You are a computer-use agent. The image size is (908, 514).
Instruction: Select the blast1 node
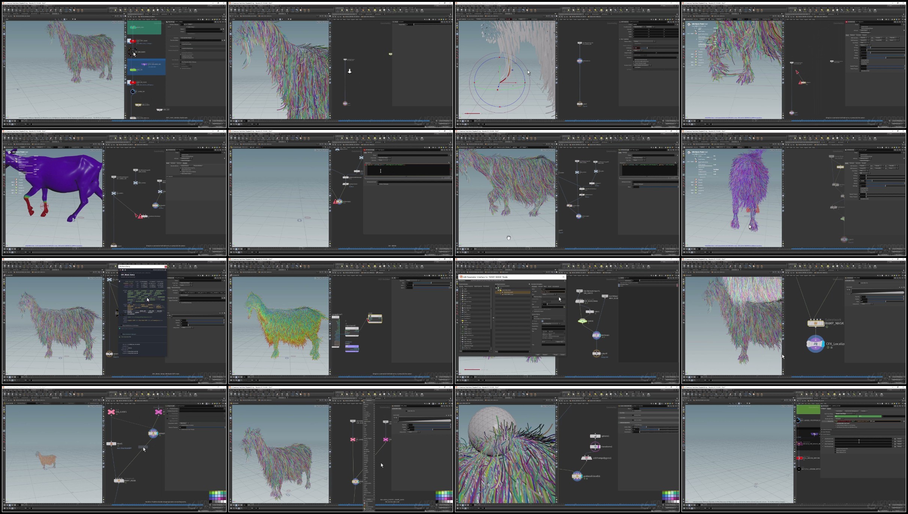[111, 444]
